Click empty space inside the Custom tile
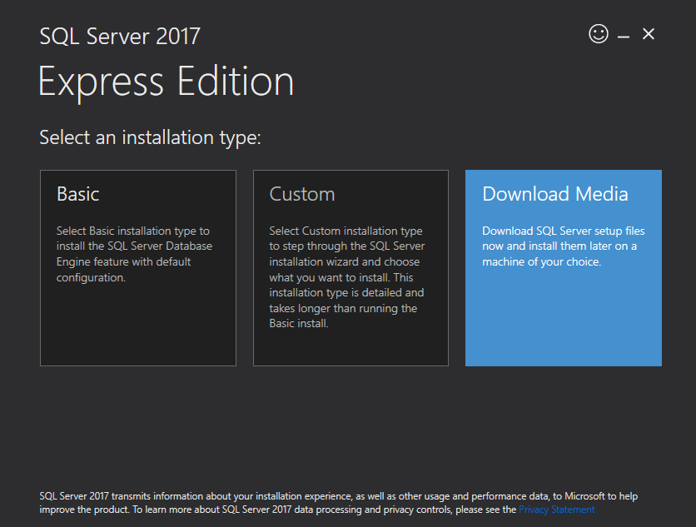This screenshot has height=527, width=696. pyautogui.click(x=350, y=348)
